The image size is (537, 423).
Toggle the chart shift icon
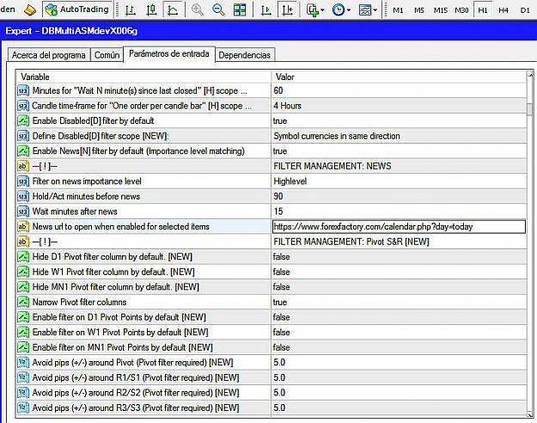287,10
